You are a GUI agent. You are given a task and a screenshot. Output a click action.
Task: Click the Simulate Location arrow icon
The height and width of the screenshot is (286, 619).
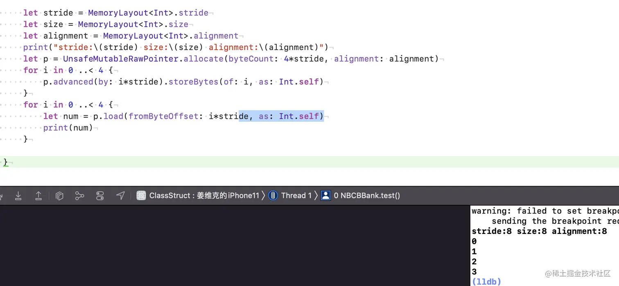pos(120,196)
